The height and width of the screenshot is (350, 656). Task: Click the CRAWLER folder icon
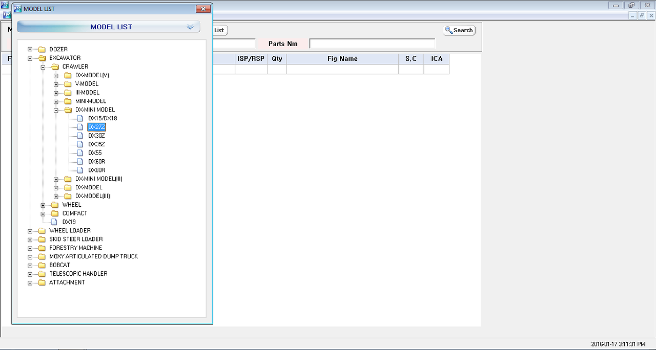(55, 67)
